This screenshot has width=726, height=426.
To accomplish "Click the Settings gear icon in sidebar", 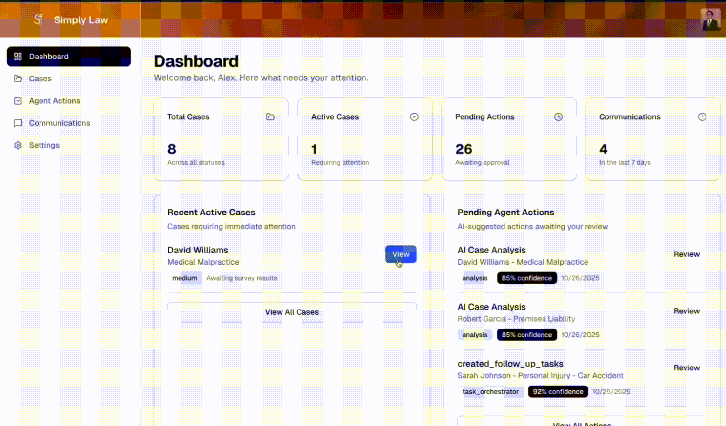I will (18, 145).
